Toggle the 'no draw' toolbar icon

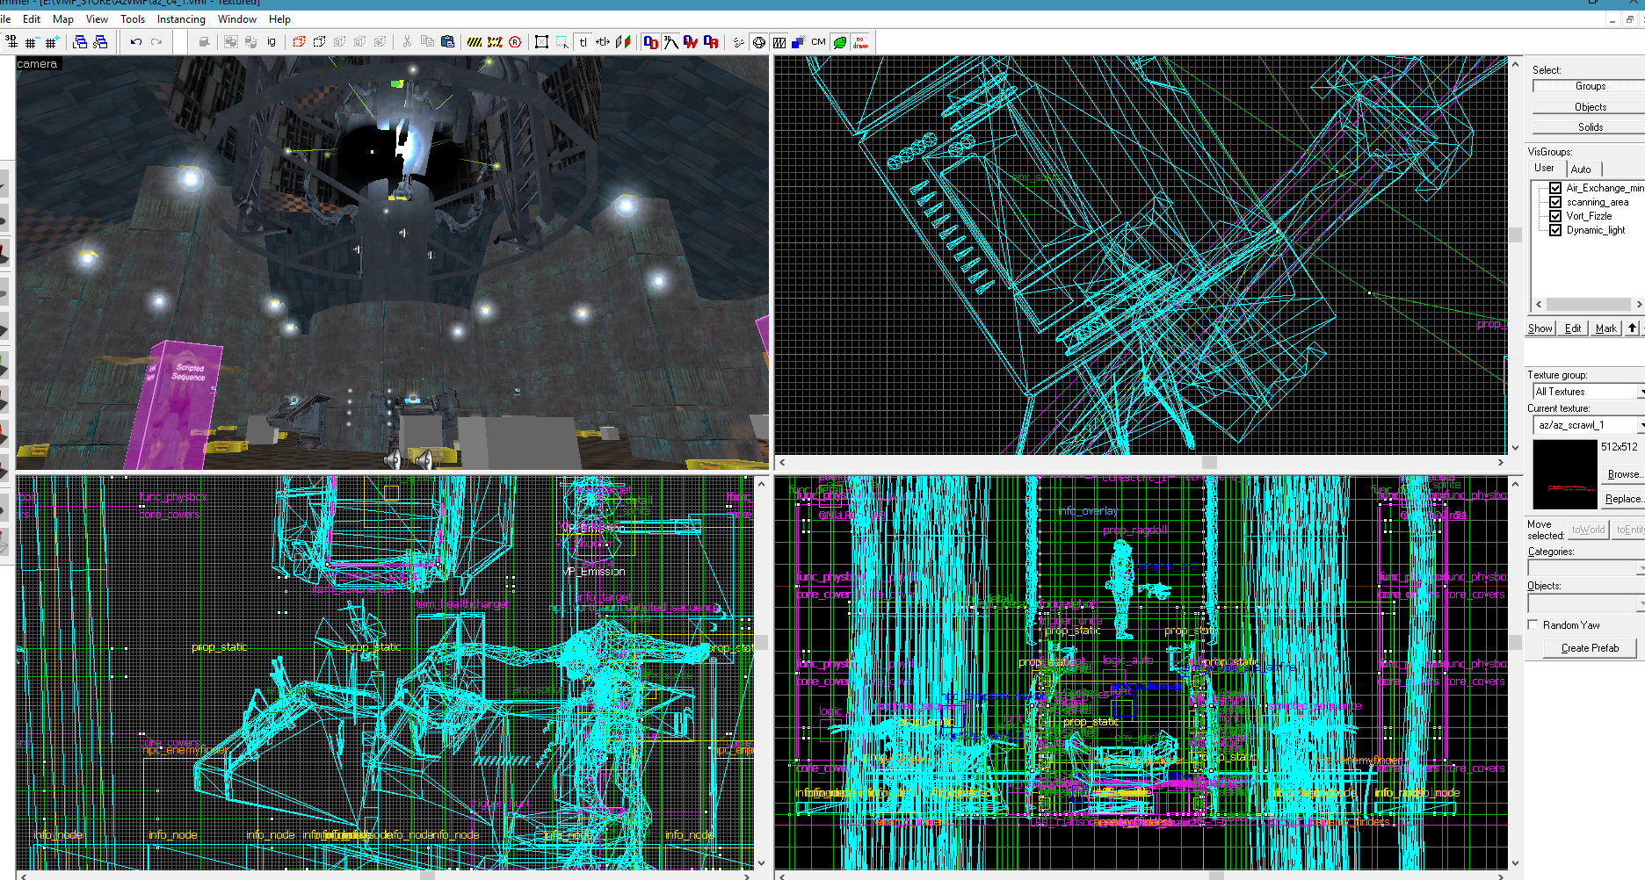click(860, 41)
